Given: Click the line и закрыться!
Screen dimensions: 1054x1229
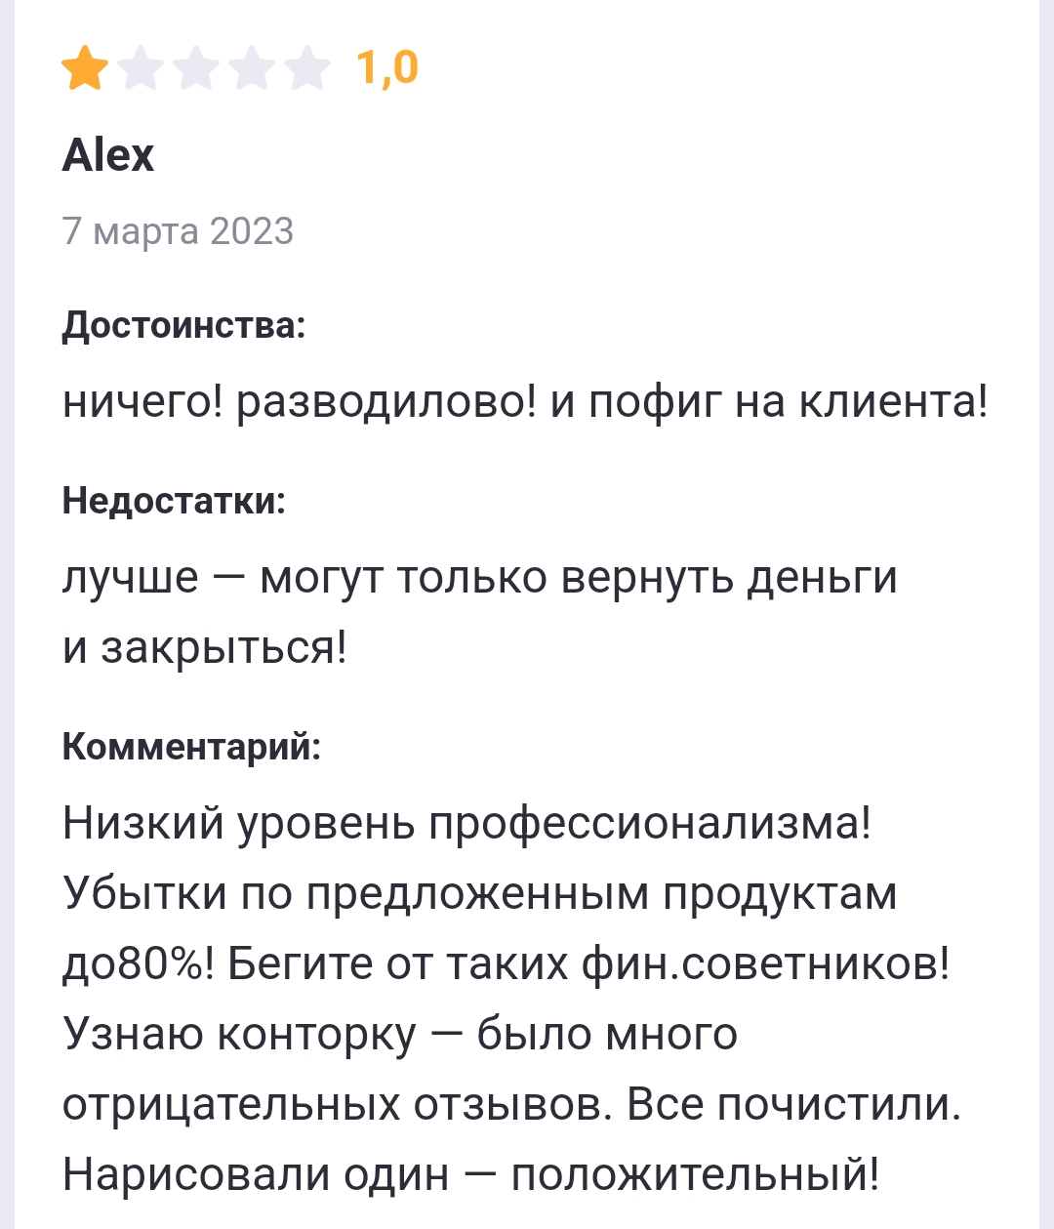Looking at the screenshot, I should coord(205,647).
